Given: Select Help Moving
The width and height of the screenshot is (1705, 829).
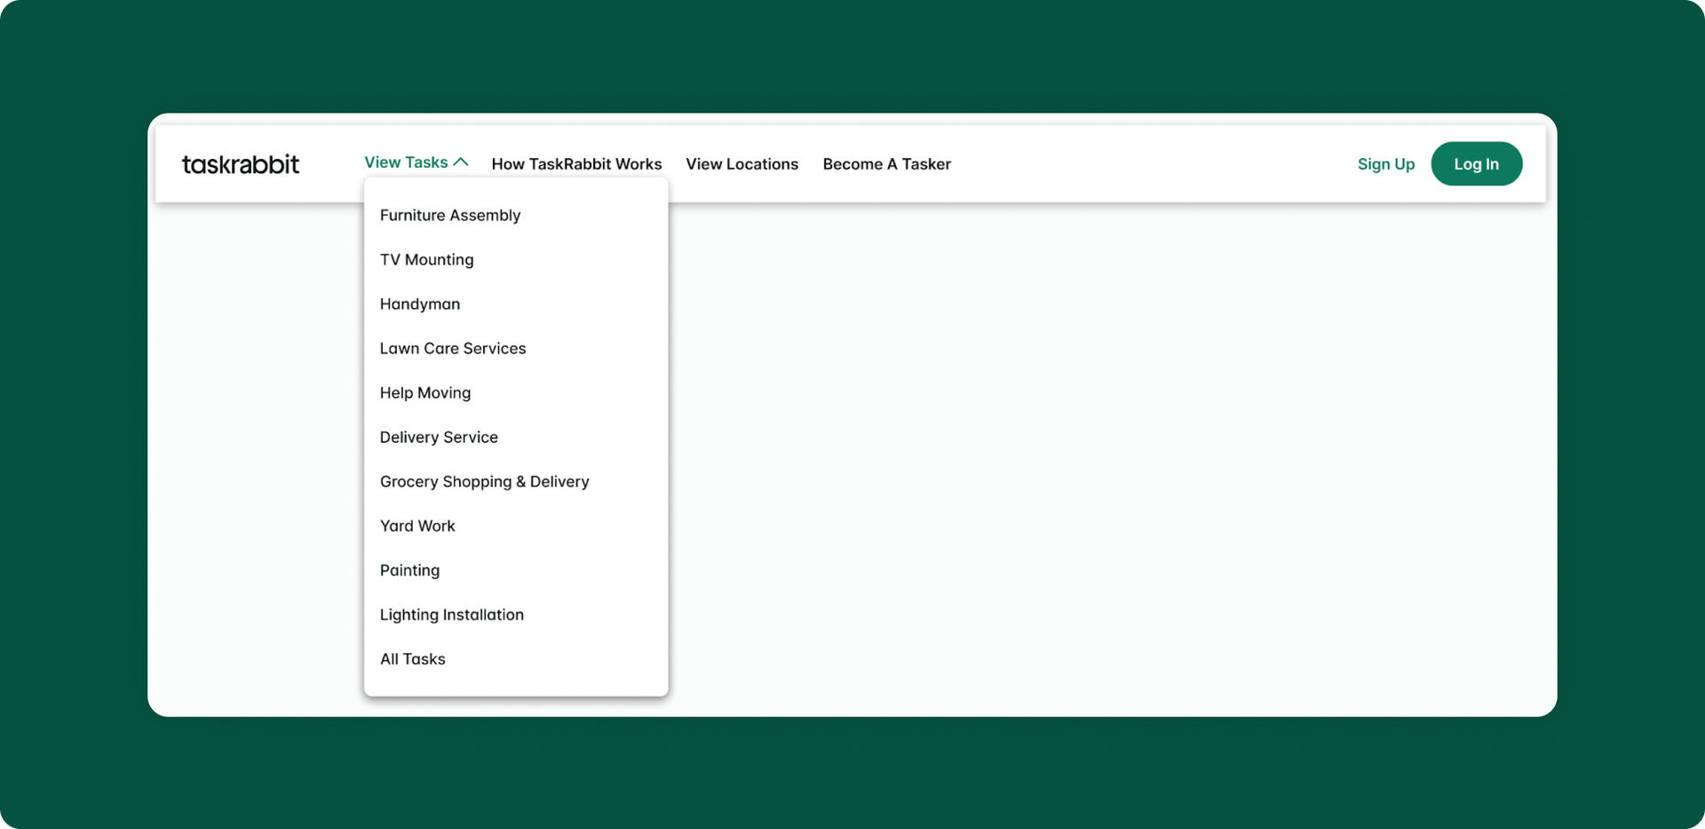Looking at the screenshot, I should coord(424,392).
